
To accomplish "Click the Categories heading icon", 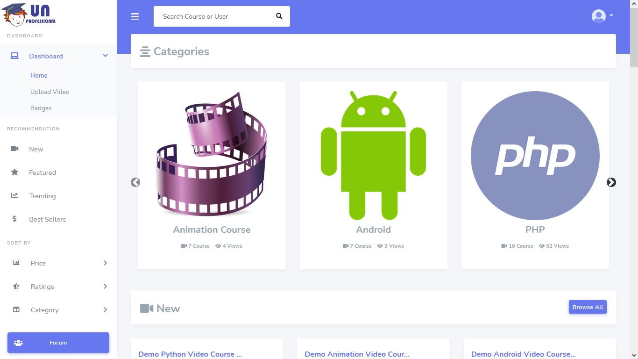I will [145, 51].
